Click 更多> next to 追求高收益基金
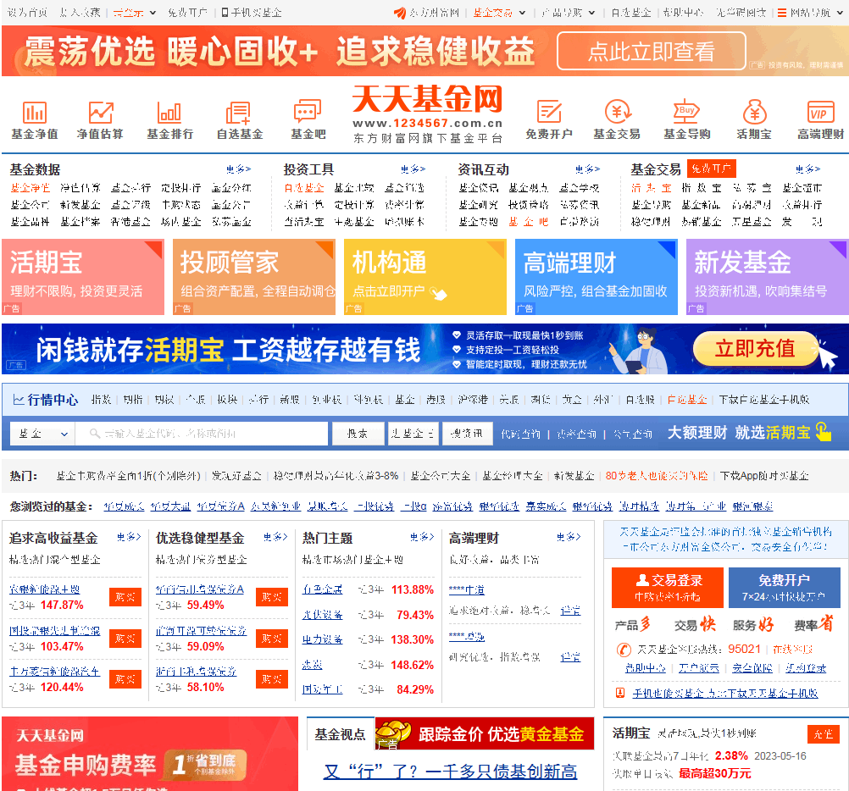The height and width of the screenshot is (791, 849). [129, 537]
